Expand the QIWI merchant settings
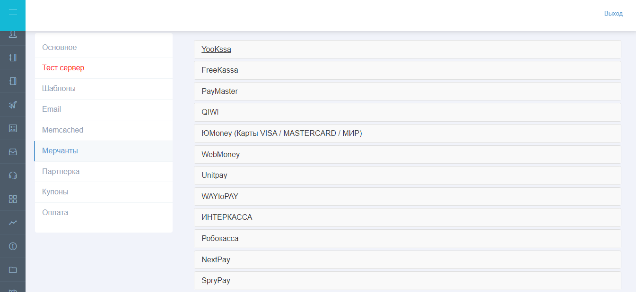 click(x=407, y=112)
